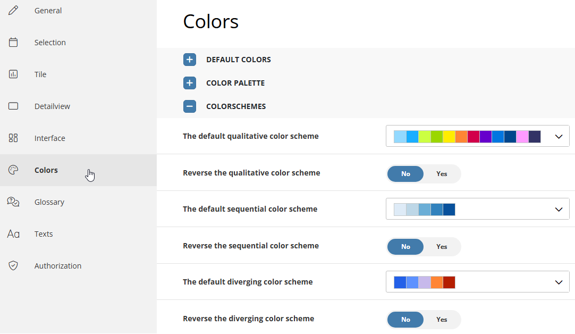Viewport: 575px width, 334px height.
Task: Expand the Default Colors section
Action: (190, 60)
